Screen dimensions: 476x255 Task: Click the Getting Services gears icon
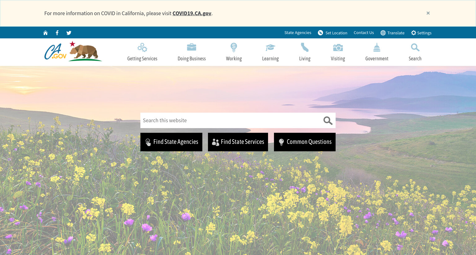142,47
